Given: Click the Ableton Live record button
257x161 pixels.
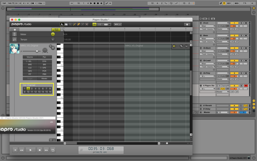Looking at the screenshot, I should pos(98,3).
